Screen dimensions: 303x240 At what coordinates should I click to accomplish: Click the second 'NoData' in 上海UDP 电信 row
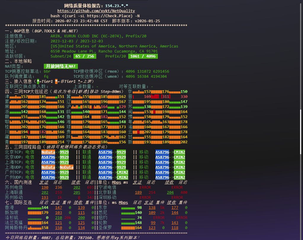coord(66,167)
